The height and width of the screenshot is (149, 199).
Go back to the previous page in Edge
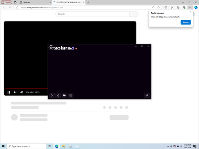coord(4,8)
